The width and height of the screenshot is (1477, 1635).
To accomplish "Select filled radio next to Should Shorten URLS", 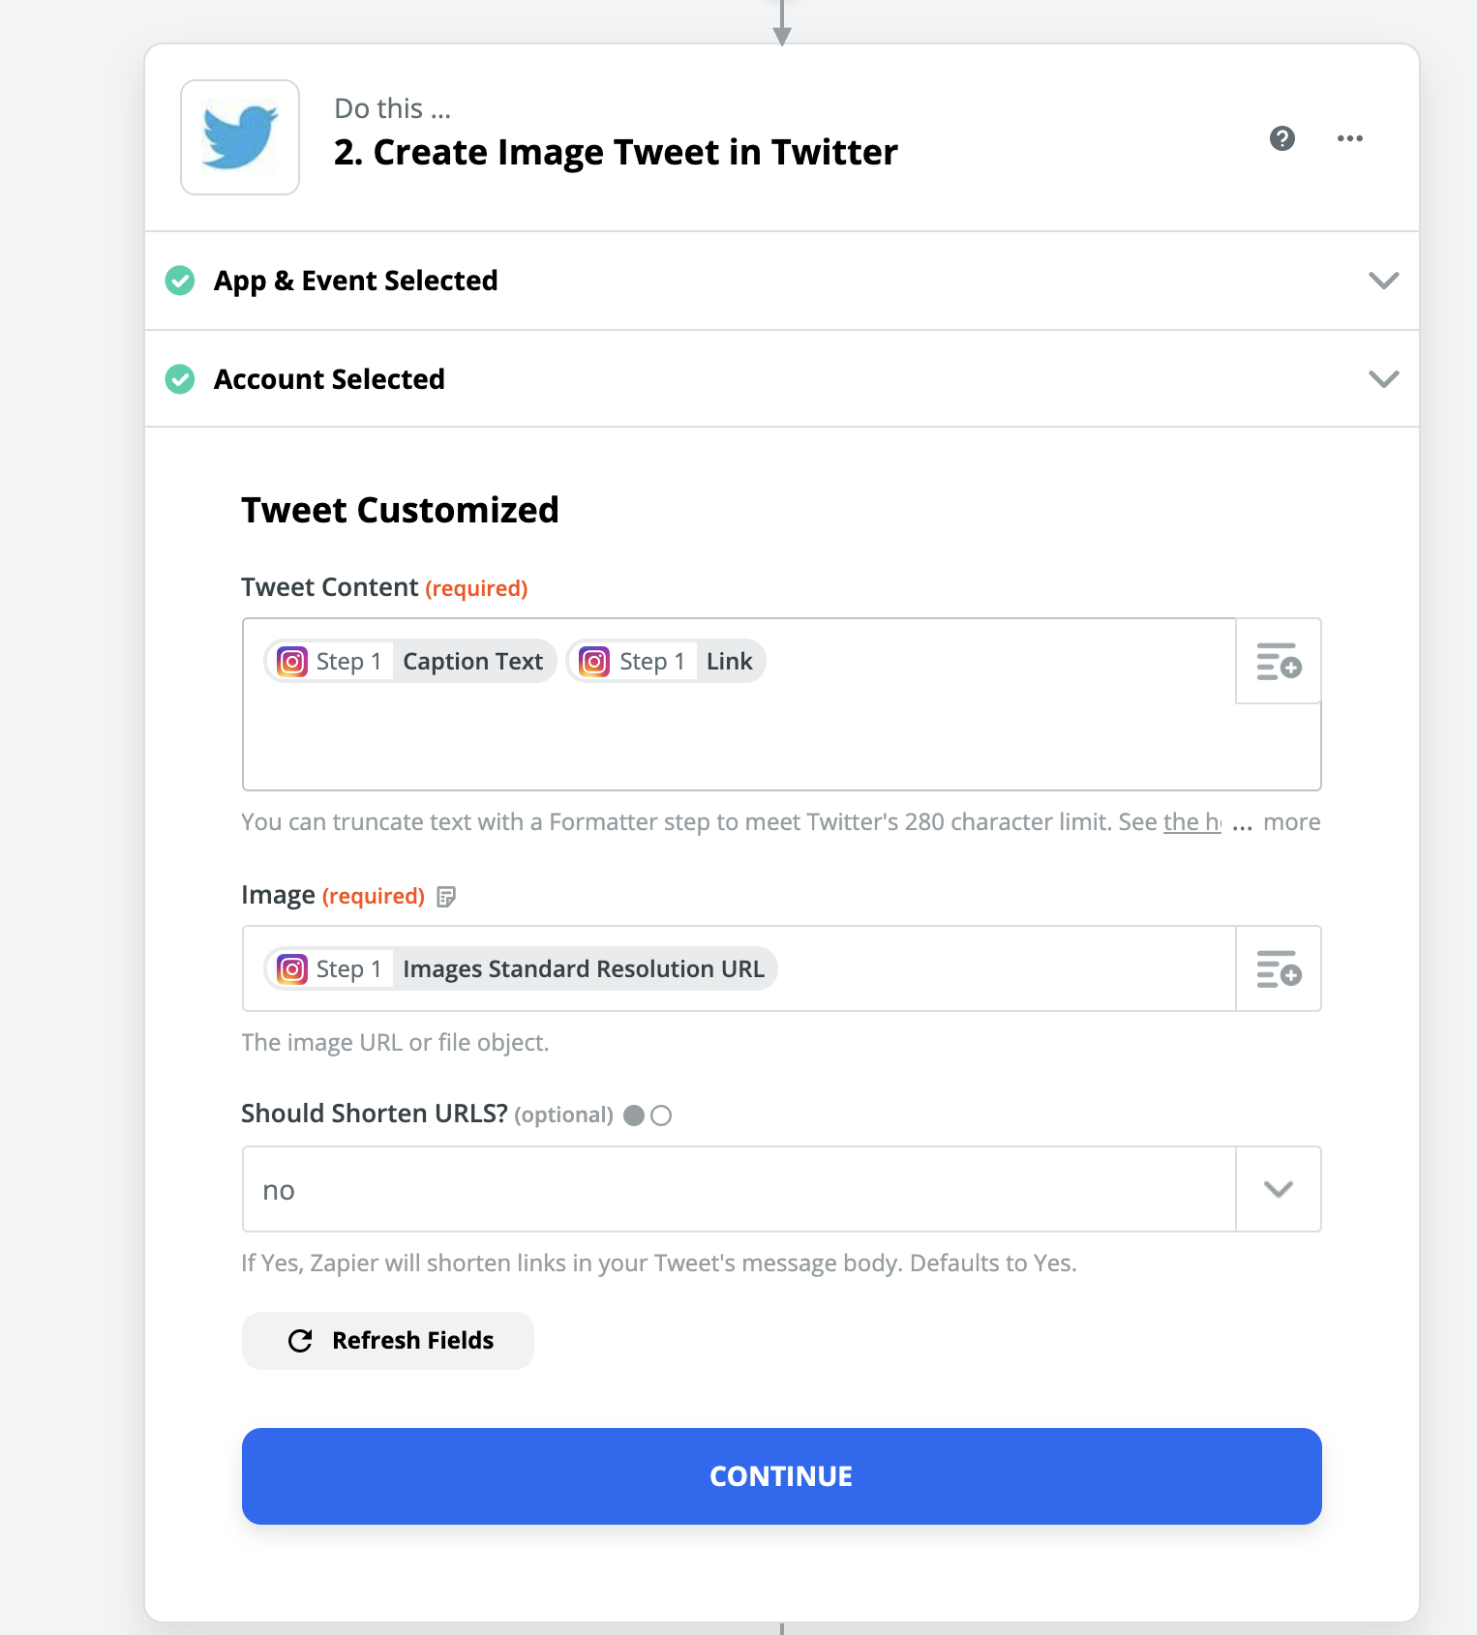I will [634, 1115].
